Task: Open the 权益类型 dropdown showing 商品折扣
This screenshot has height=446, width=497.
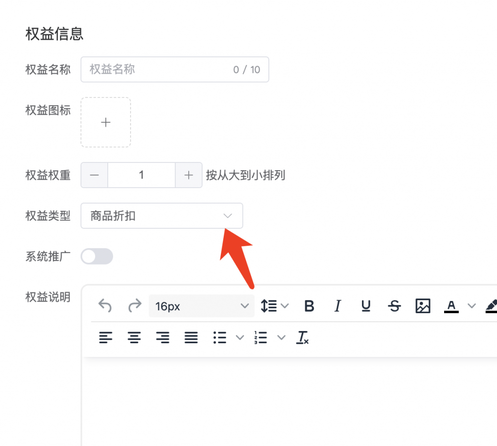Action: (162, 216)
